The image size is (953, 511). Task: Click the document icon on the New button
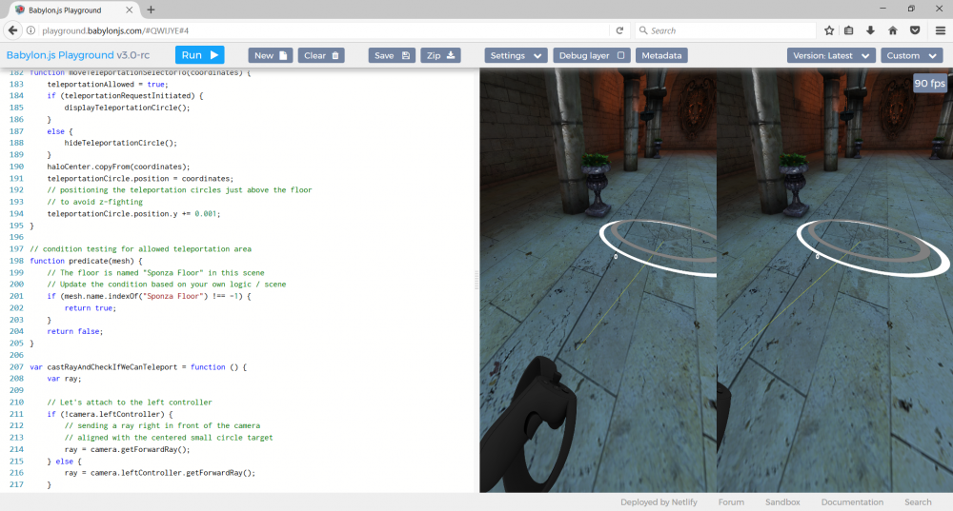click(x=283, y=55)
